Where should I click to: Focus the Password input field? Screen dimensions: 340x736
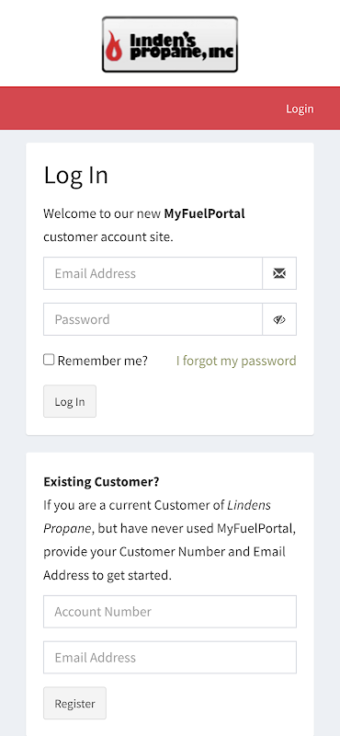[153, 319]
